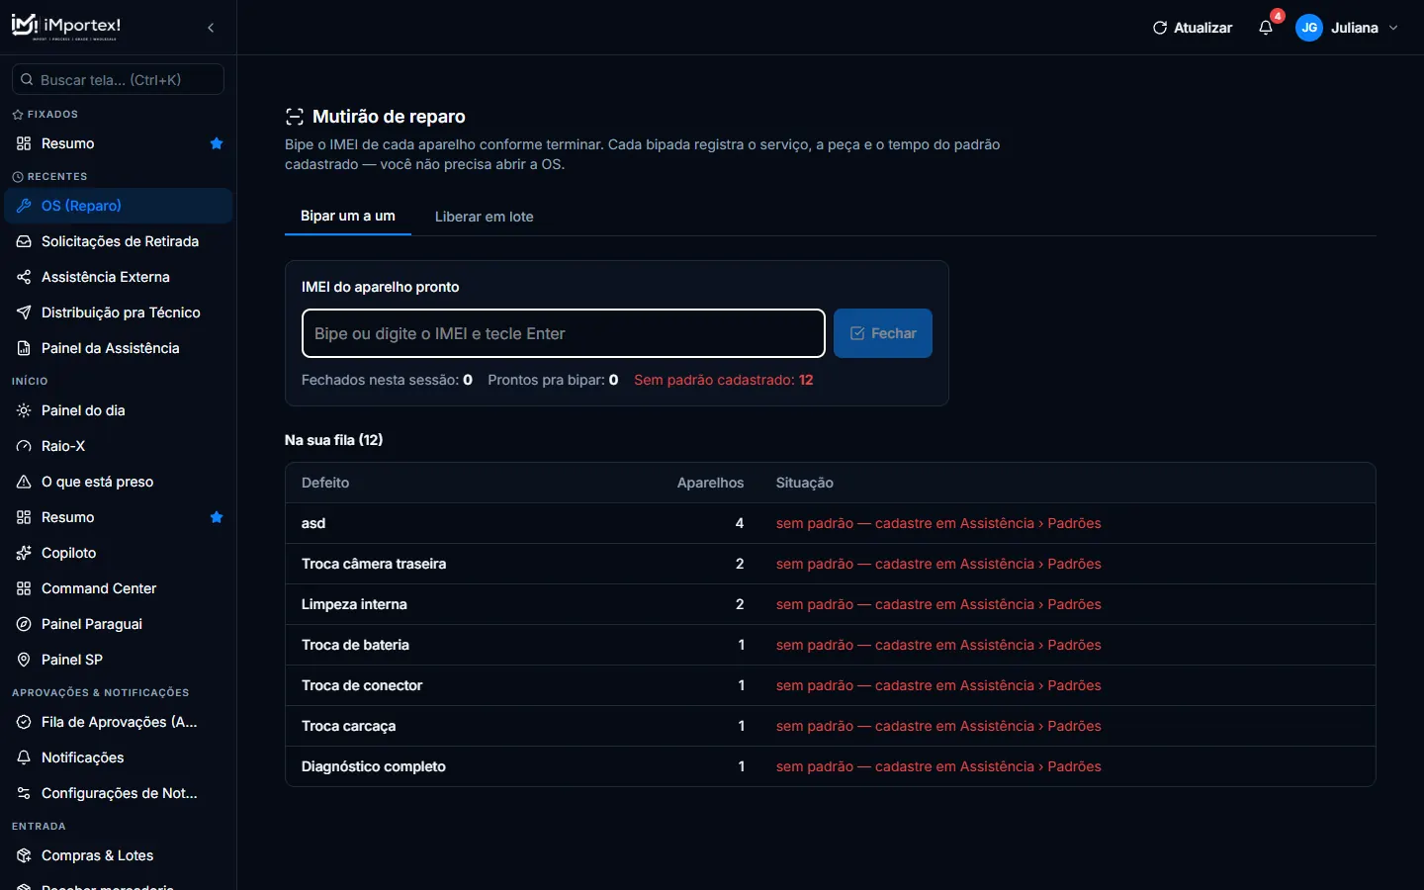Click the Situação column header
This screenshot has width=1424, height=890.
805,483
